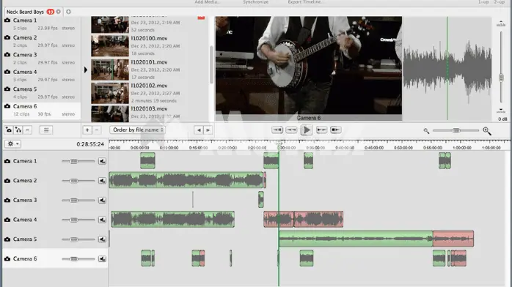Viewport: 512px width, 287px height.
Task: Select clip I1020101.mov thumbnail
Action: (x=110, y=70)
